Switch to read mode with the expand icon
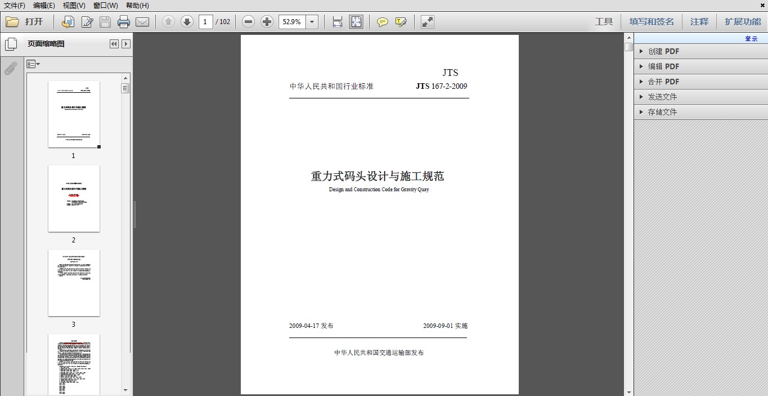The width and height of the screenshot is (768, 396). 428,22
